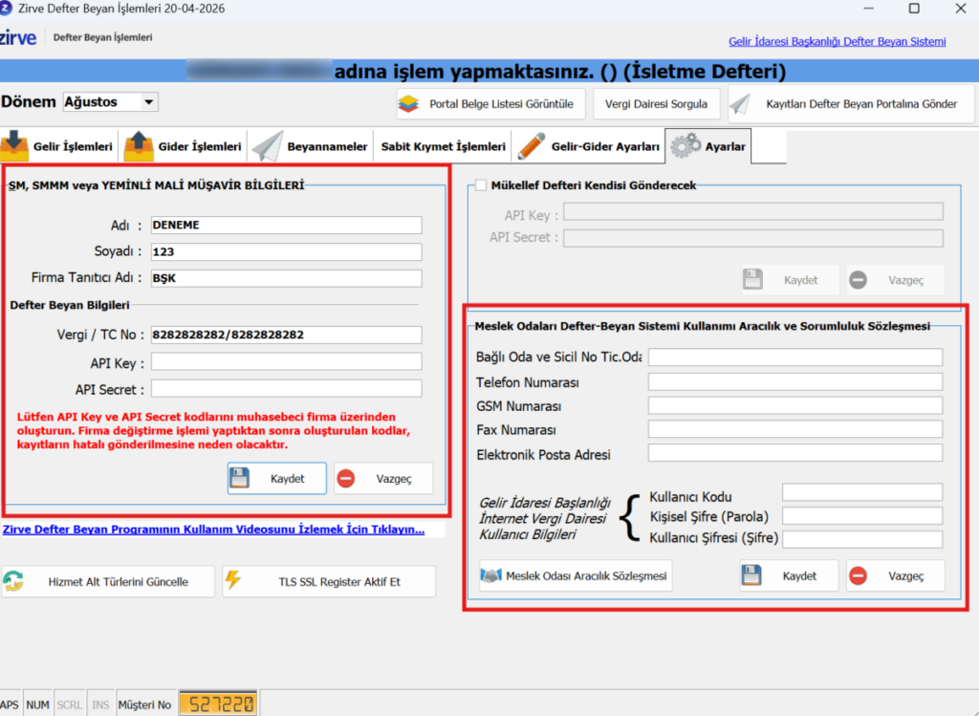
Task: Focus the GSM Numarası field
Action: tap(794, 405)
